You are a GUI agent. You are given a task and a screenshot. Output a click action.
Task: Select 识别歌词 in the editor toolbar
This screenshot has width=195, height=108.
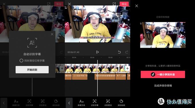[x=108, y=103]
